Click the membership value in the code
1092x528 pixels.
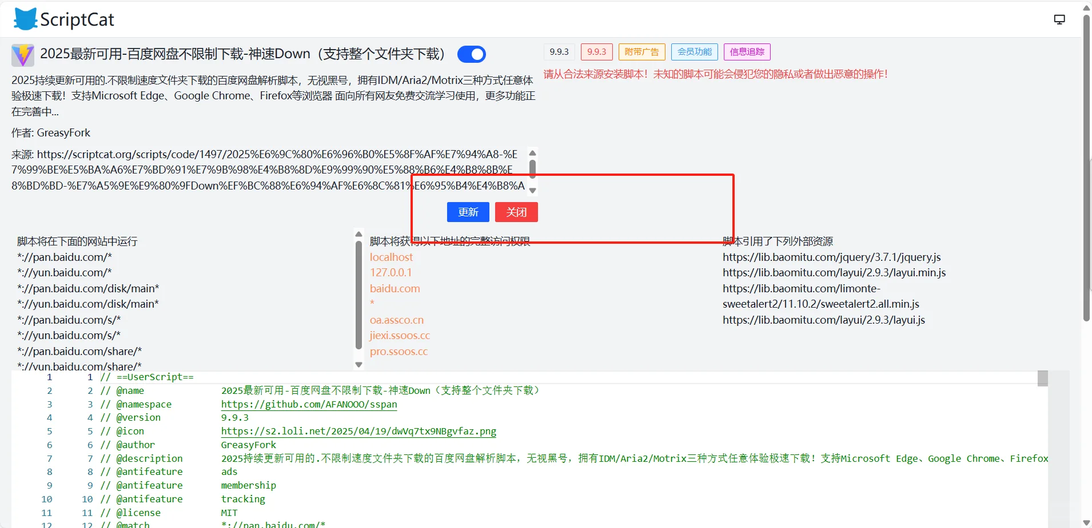coord(249,485)
